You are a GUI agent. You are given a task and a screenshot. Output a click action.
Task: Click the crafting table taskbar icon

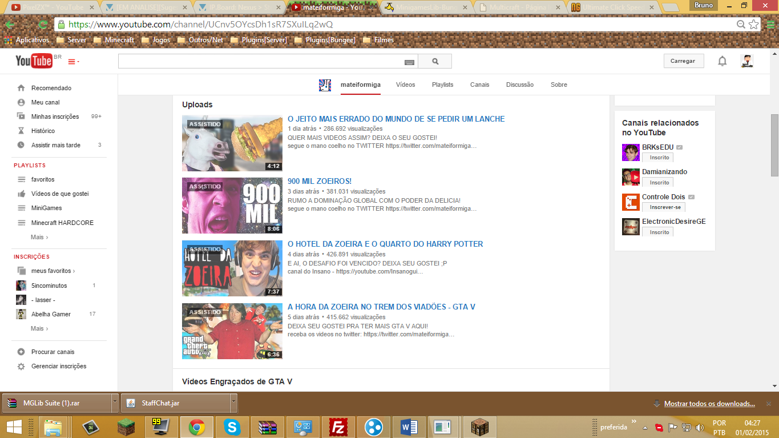[x=480, y=427]
